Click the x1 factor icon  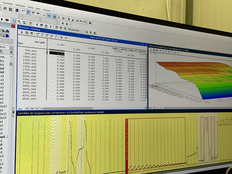point(77,21)
